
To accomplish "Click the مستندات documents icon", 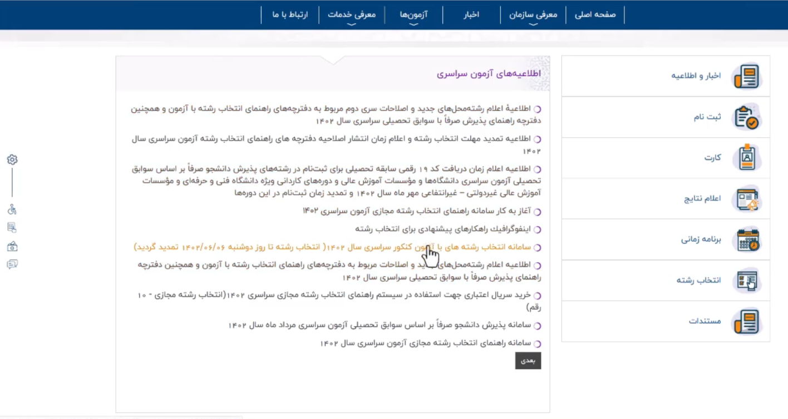I will tap(746, 321).
